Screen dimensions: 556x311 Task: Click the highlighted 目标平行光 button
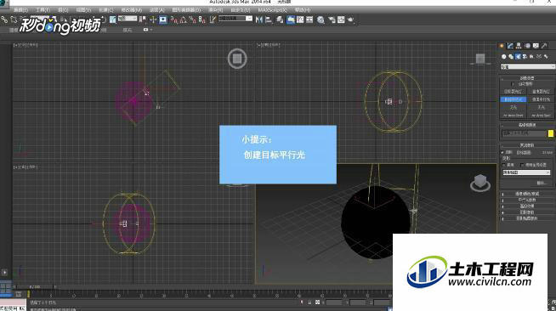(x=513, y=99)
